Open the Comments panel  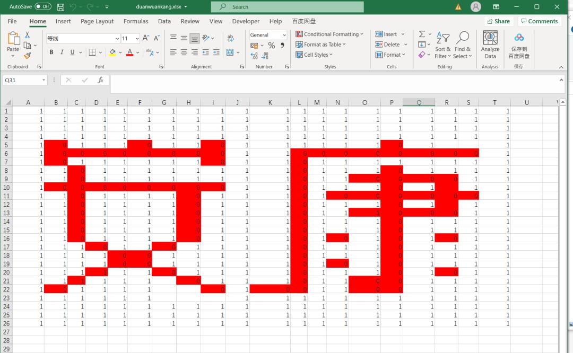point(540,21)
